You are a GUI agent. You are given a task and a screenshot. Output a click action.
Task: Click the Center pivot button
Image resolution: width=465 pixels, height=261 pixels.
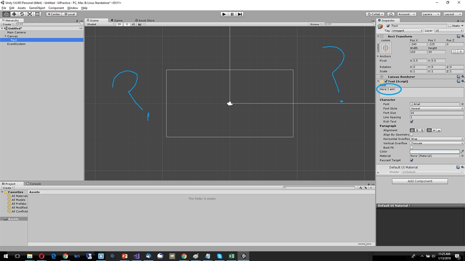tap(54, 14)
